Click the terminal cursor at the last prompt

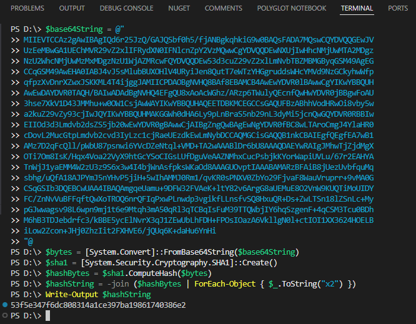click(48, 315)
